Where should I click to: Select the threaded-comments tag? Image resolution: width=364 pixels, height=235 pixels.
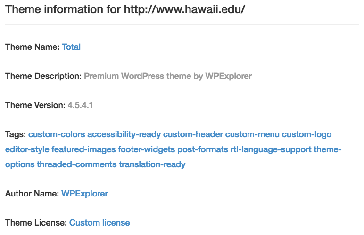coord(76,164)
